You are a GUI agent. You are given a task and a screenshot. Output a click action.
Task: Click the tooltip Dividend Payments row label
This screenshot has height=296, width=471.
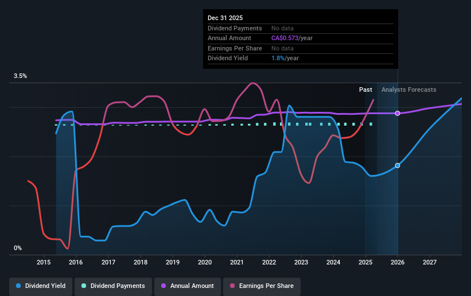235,28
